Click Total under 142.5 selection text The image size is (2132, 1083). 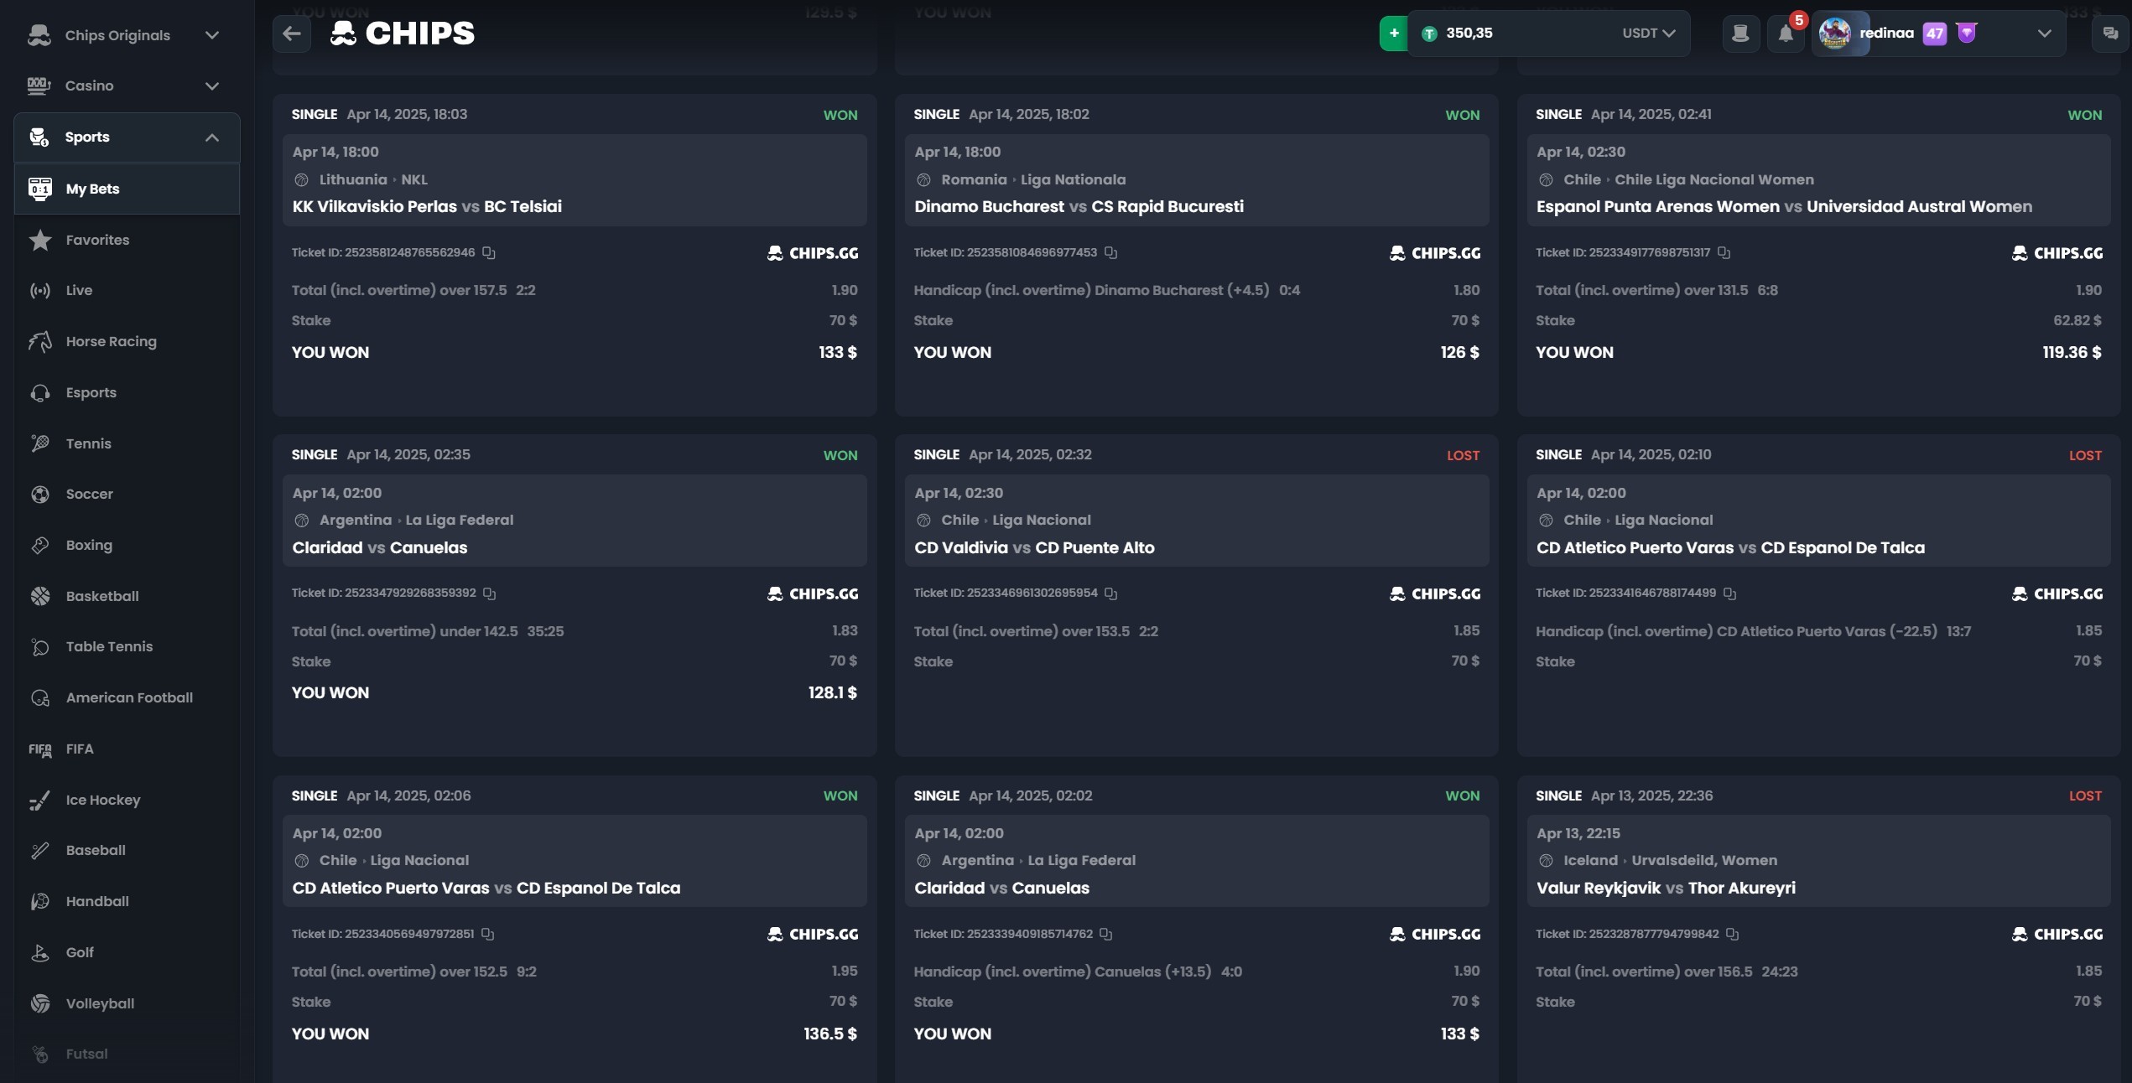pos(404,631)
